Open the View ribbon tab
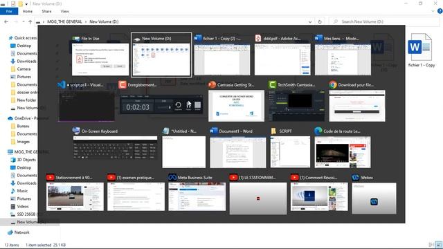443x249 pixels. click(x=64, y=11)
